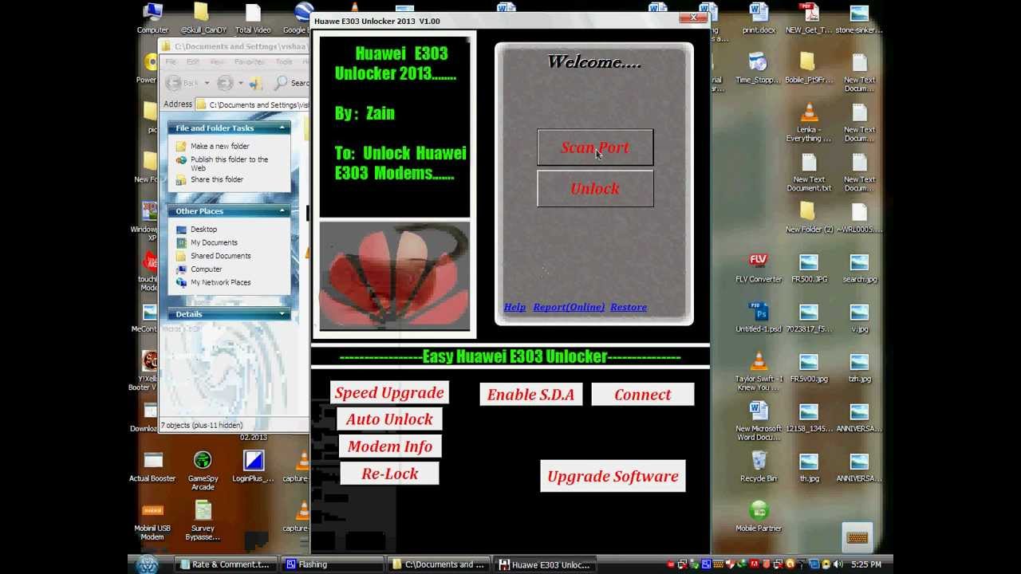
Task: Open Explorer Favorites menu
Action: pyautogui.click(x=249, y=61)
